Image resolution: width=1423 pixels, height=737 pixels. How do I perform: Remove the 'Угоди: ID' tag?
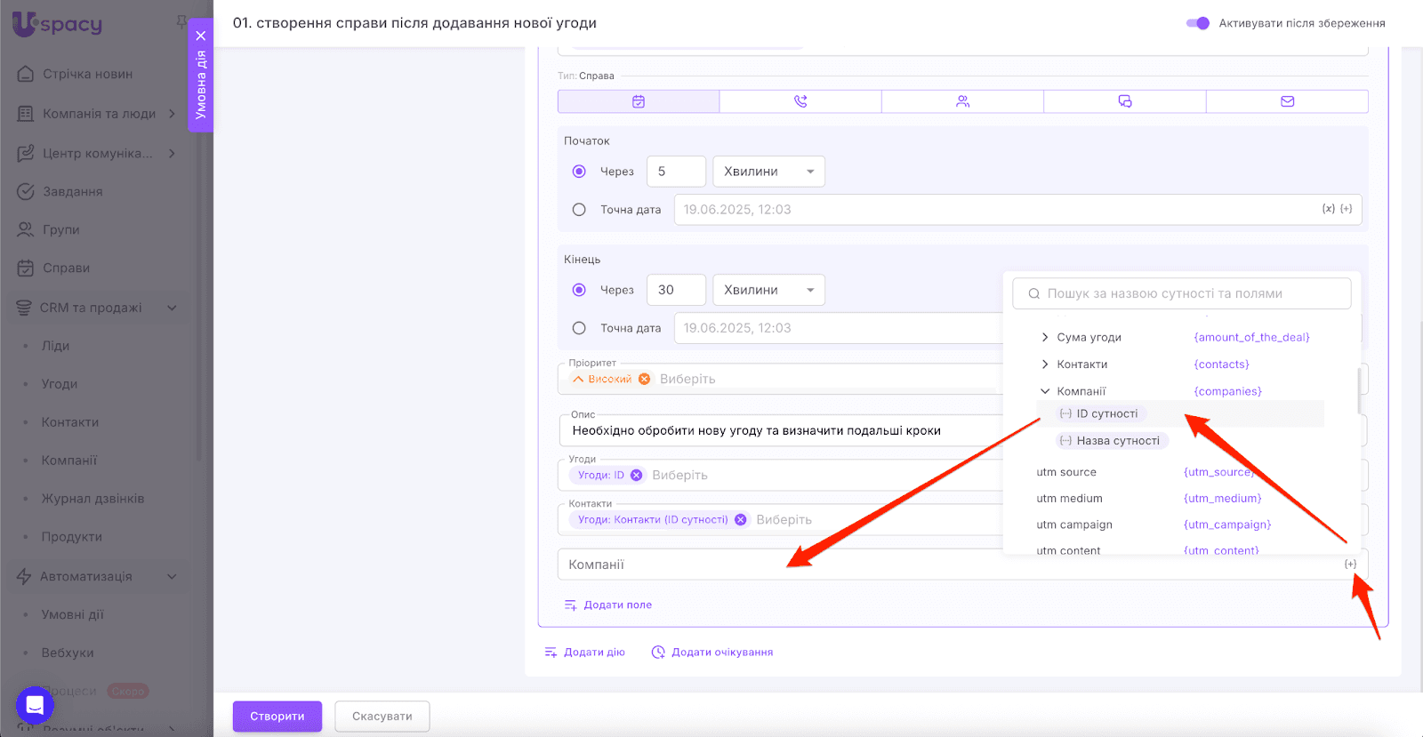coord(637,476)
